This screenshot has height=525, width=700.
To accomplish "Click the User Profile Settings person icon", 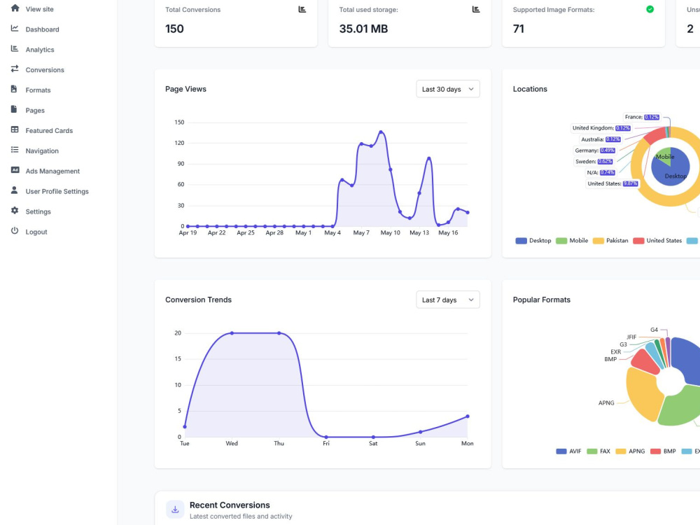I will (14, 190).
